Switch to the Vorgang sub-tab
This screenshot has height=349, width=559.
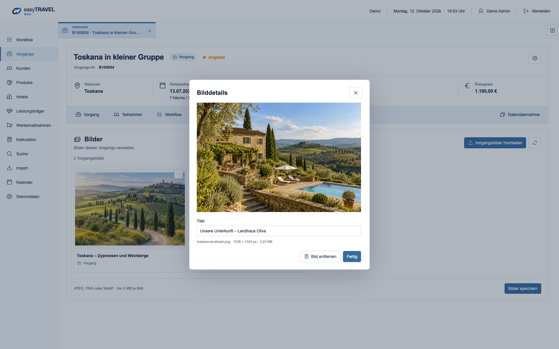[x=87, y=115]
